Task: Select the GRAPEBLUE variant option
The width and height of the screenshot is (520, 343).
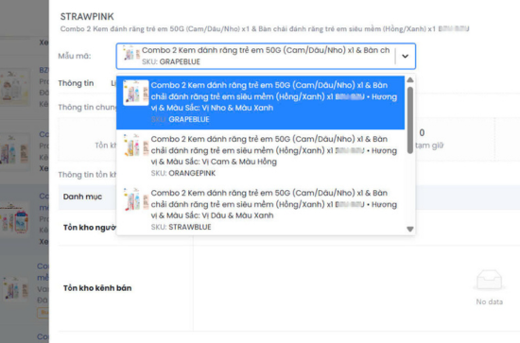Action: pos(260,102)
